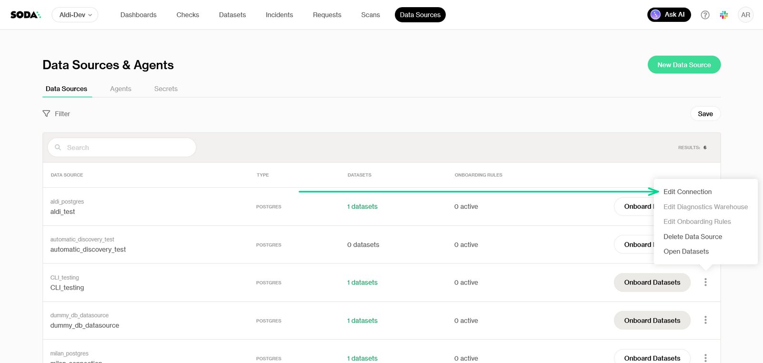Switch to the Secrets tab

tap(166, 89)
